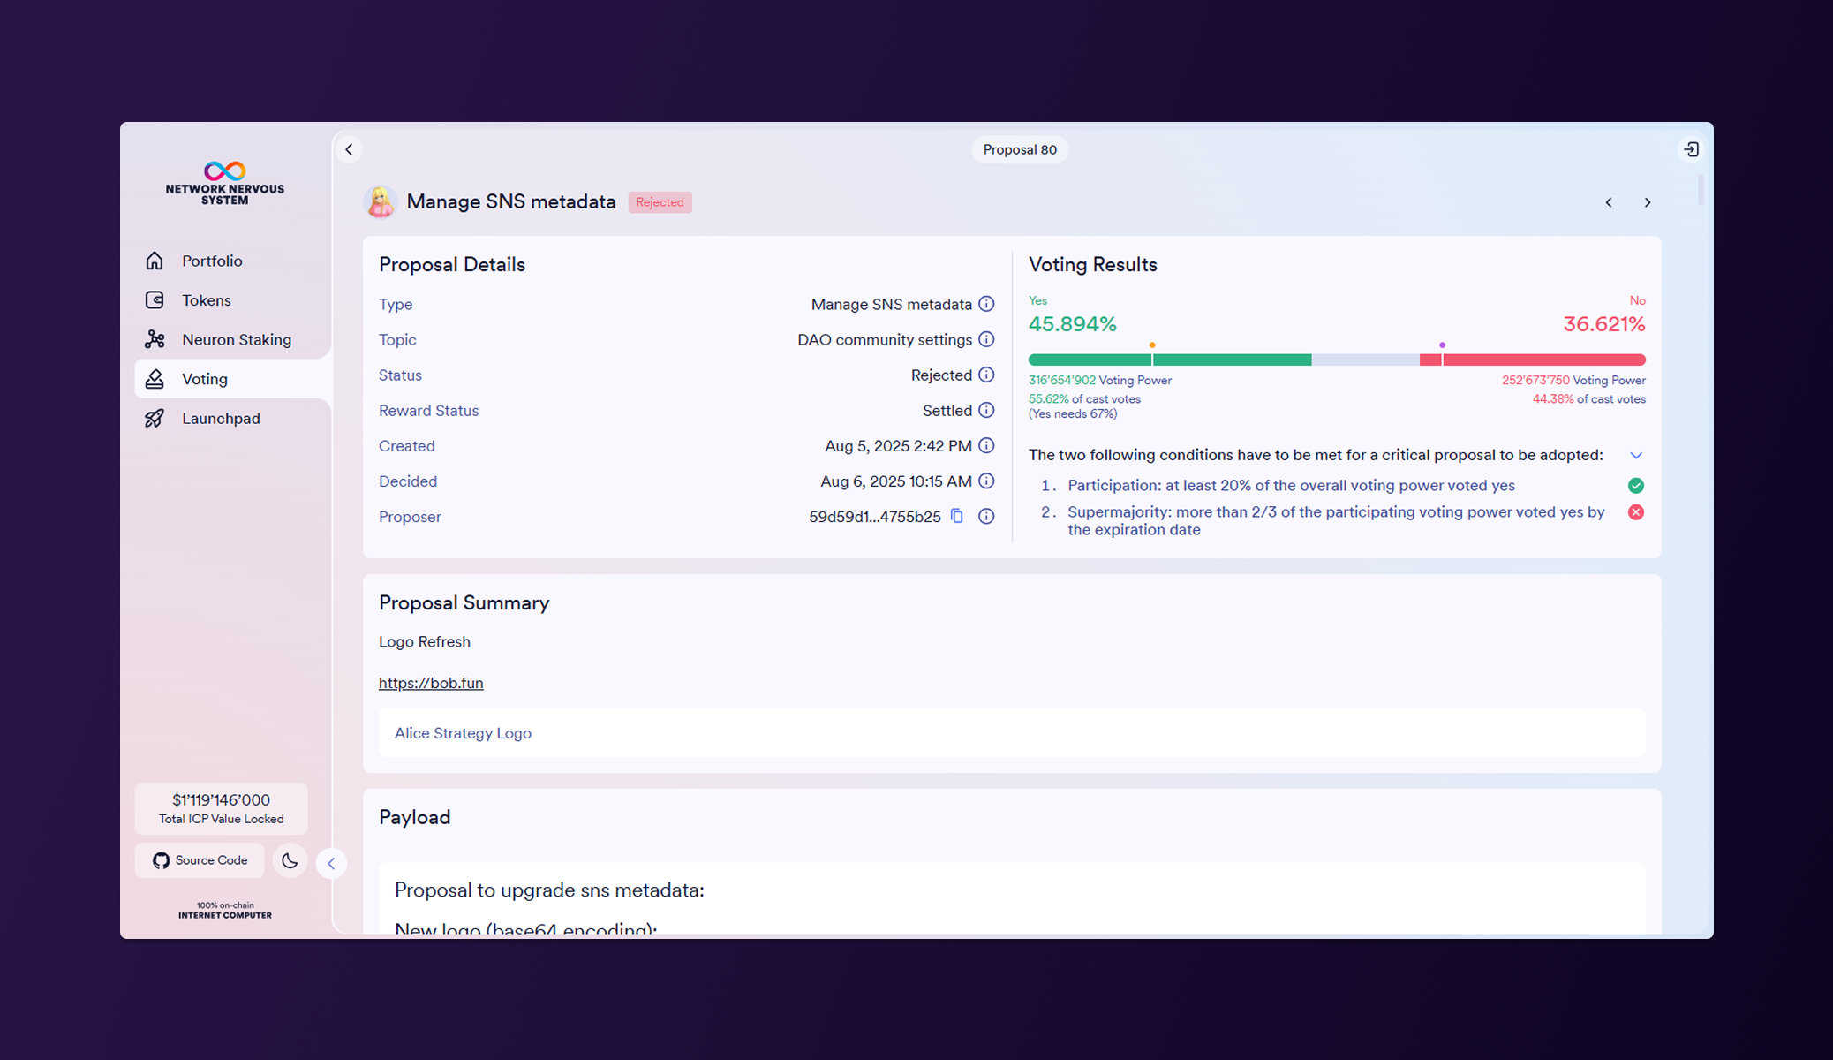Collapse the sidebar with chevron button
1833x1060 pixels.
point(331,864)
